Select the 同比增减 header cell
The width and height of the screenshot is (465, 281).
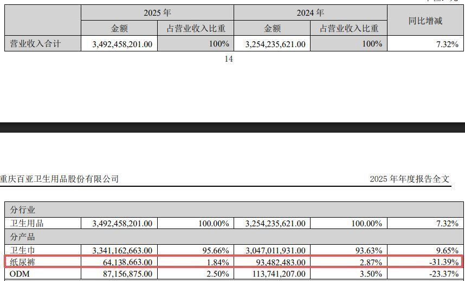(x=425, y=21)
